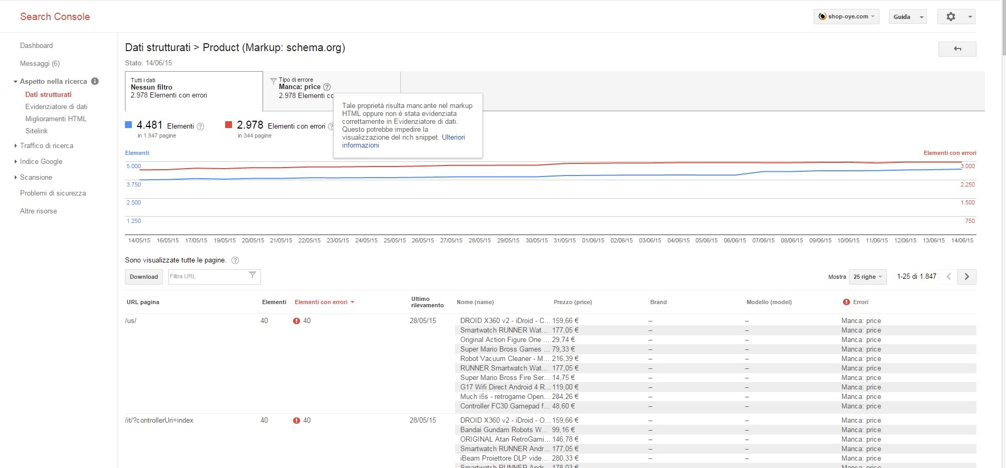1006x468 pixels.
Task: Expand the Indice Google section
Action: (15, 162)
